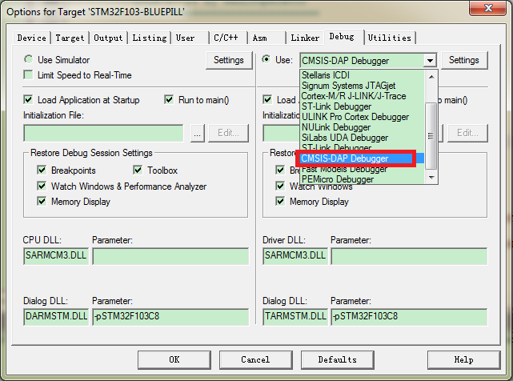This screenshot has width=513, height=381.
Task: Select highlighted CMSIS-DAP Debugger entry
Action: point(363,158)
